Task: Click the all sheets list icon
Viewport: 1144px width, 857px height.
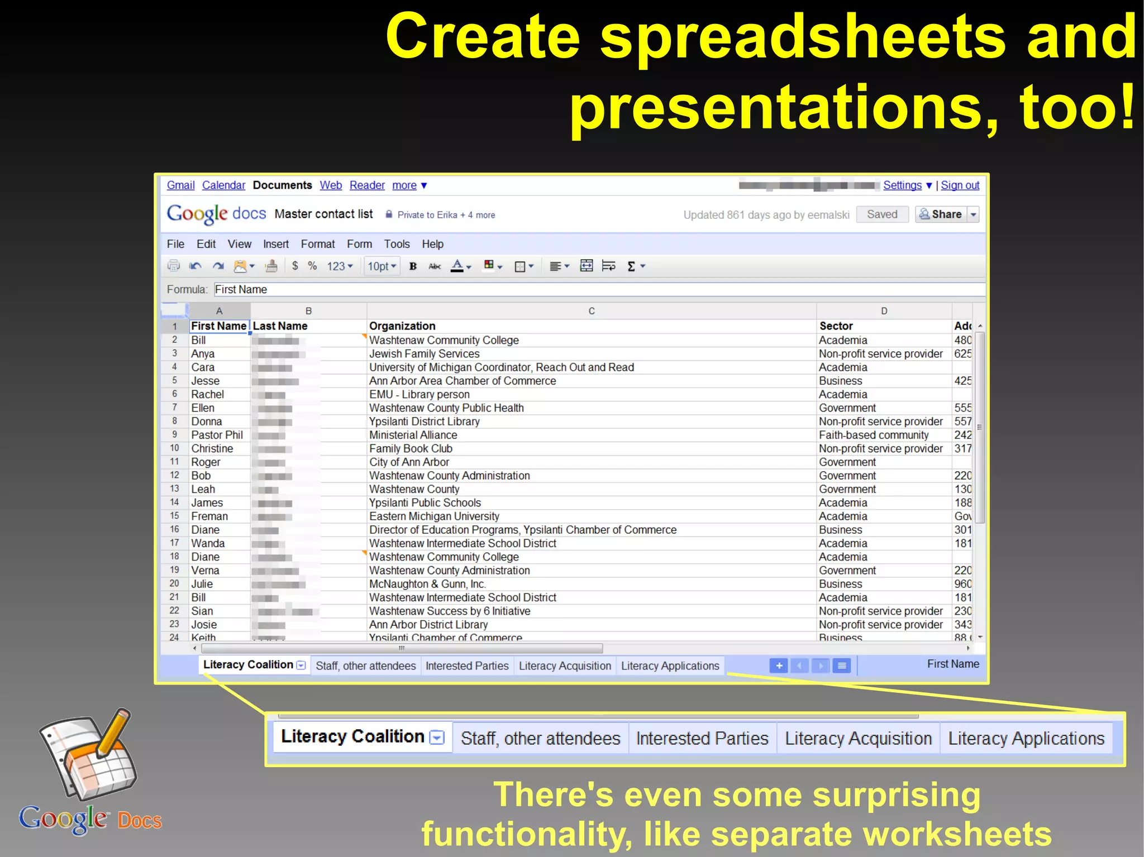Action: 842,666
